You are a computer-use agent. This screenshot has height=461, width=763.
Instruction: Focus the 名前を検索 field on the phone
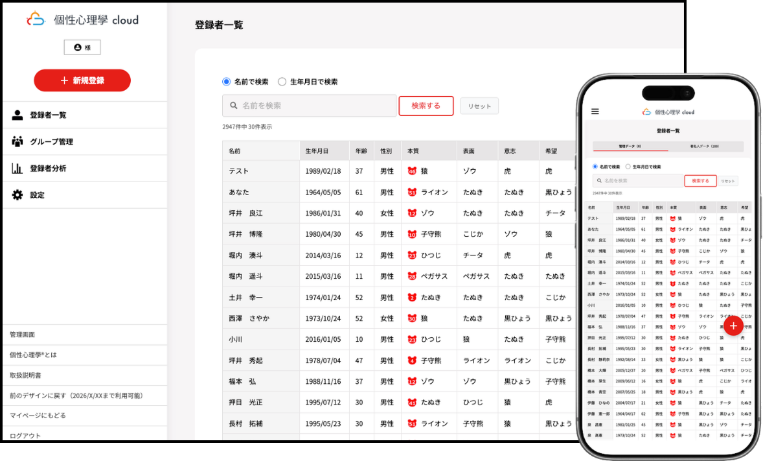(x=638, y=181)
